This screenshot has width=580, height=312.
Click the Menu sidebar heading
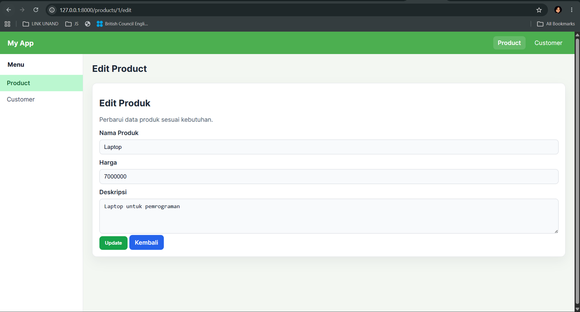click(x=16, y=65)
